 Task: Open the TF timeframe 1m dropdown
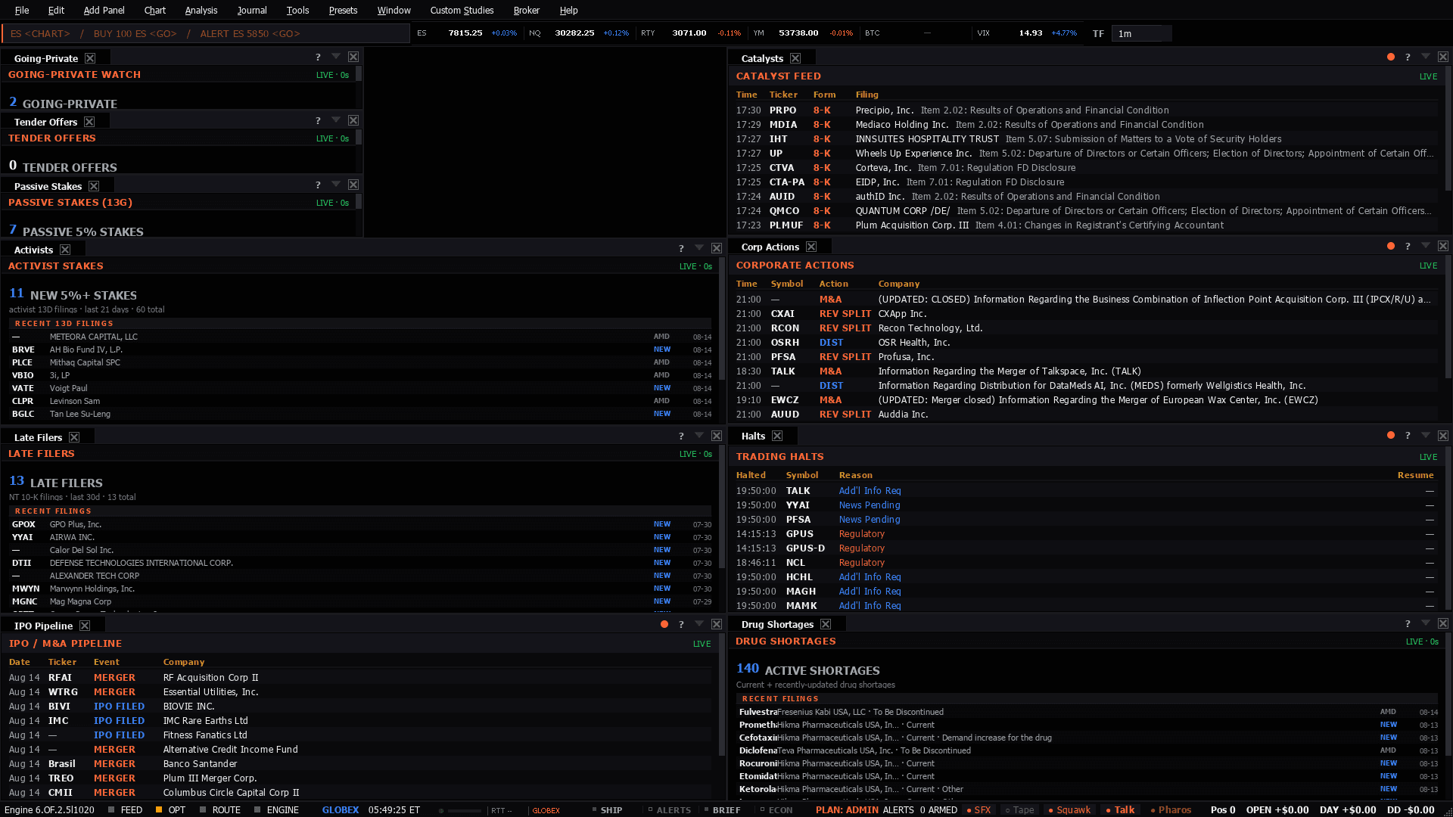1141,33
